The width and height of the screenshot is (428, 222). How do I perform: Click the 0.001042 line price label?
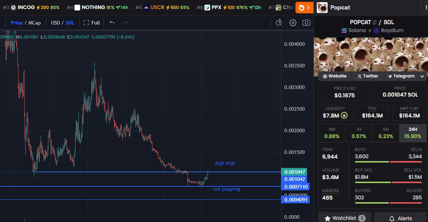[294, 179]
